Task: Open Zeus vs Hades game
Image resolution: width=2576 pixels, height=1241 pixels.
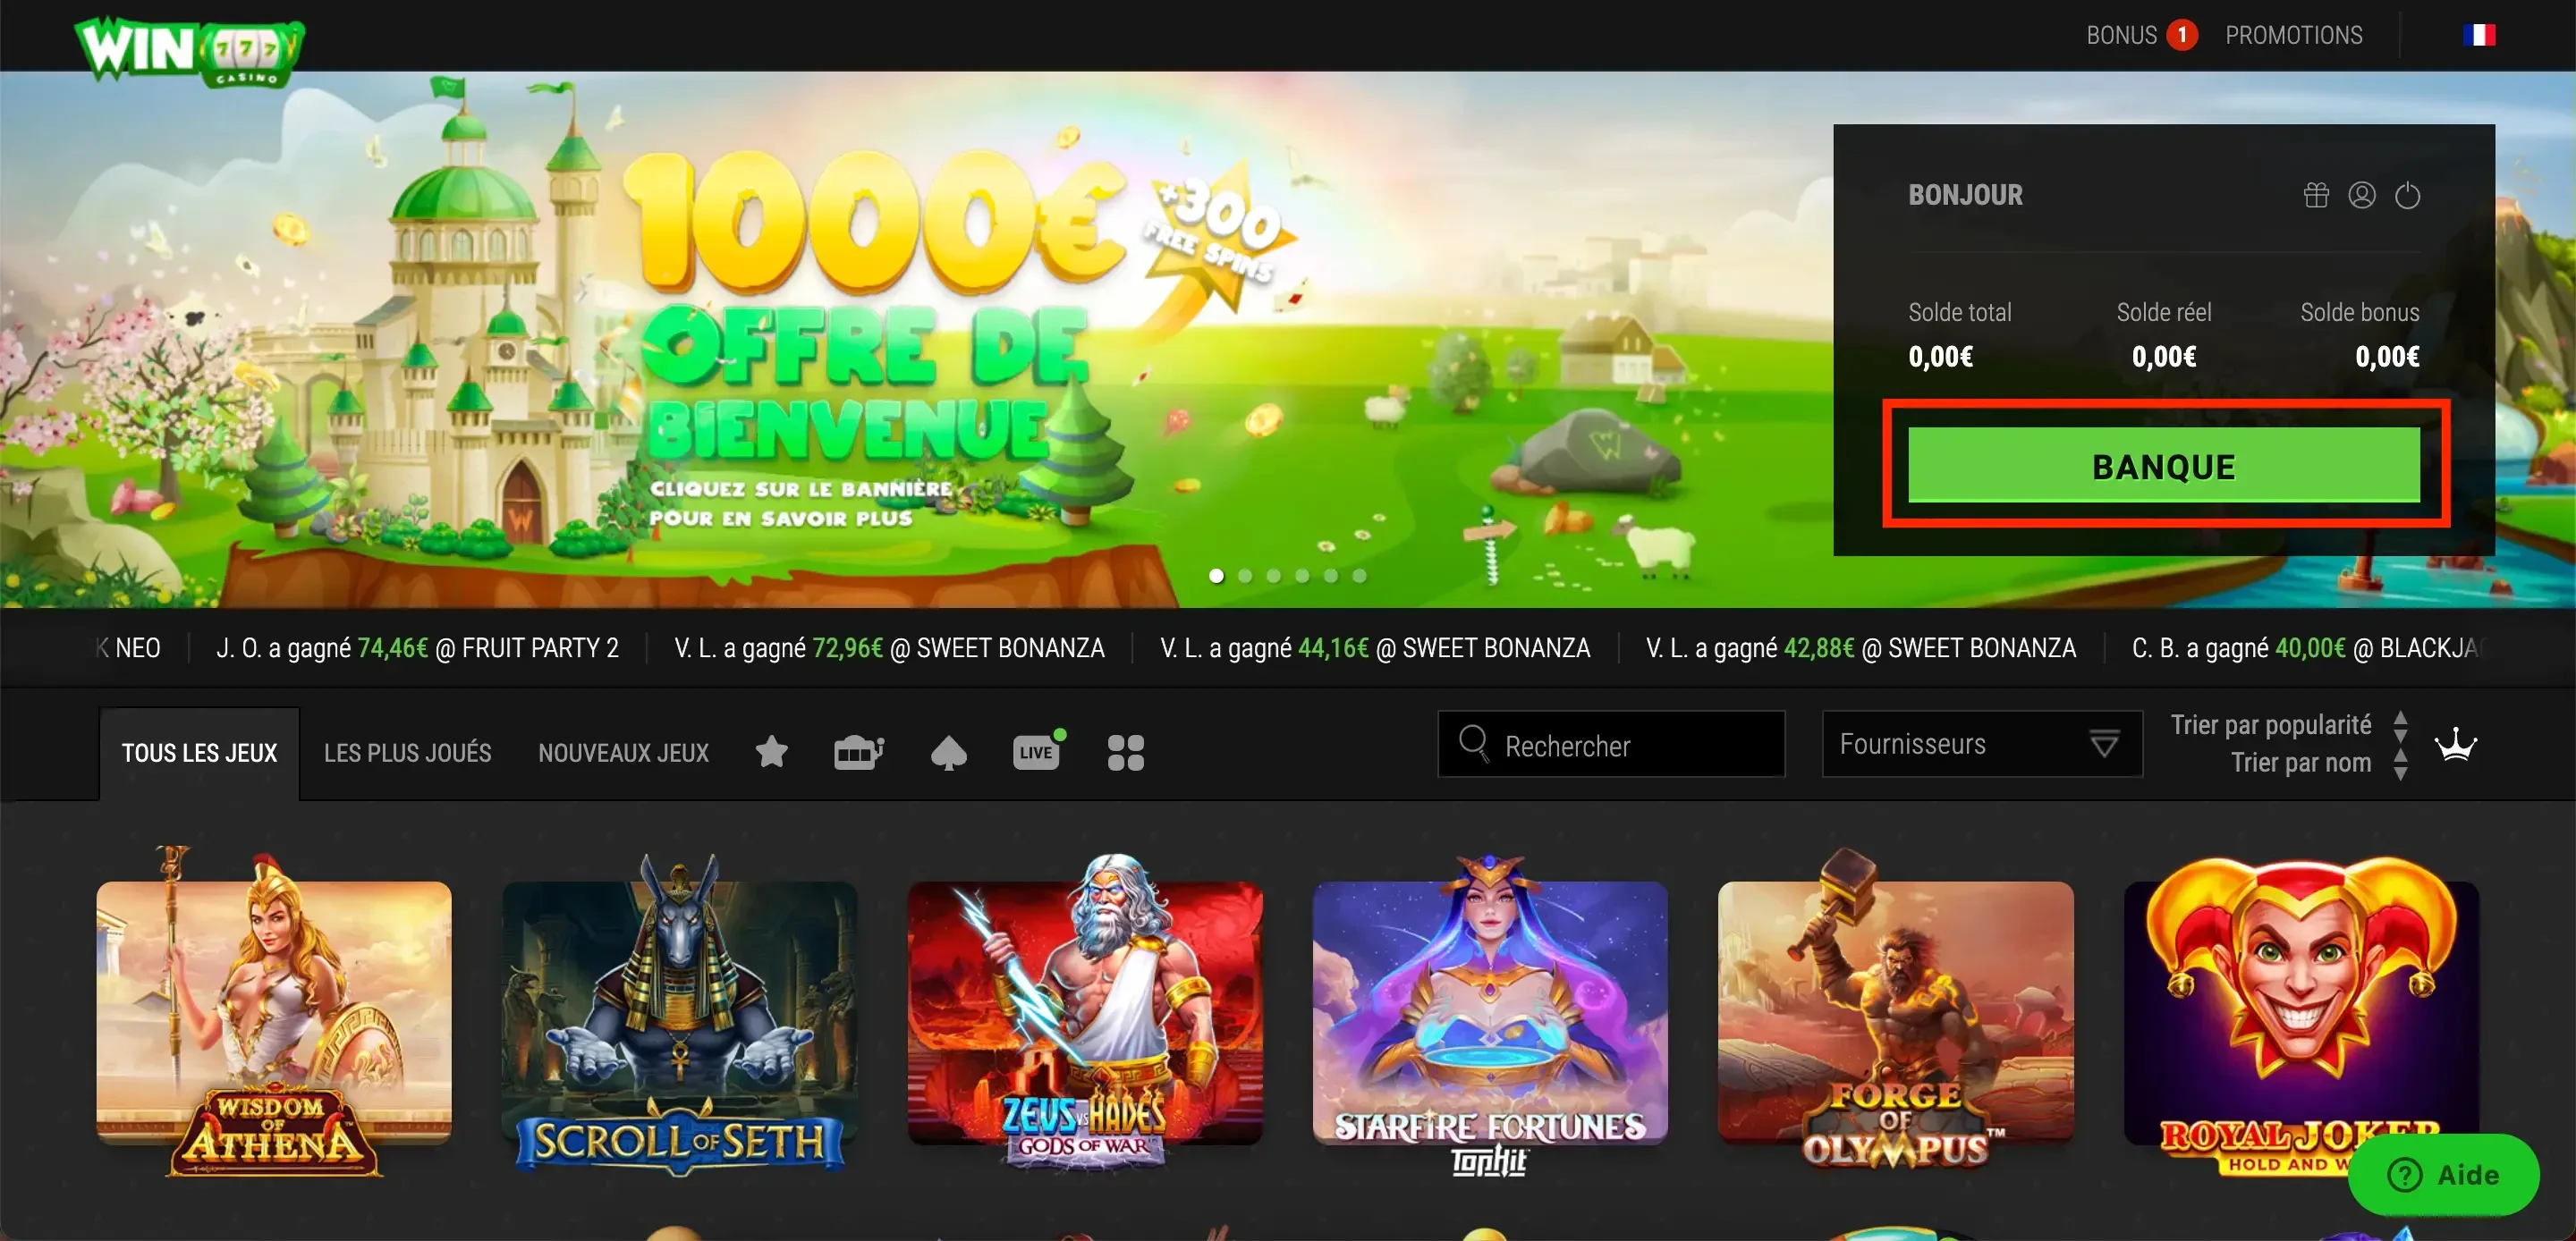Action: coord(1085,1012)
